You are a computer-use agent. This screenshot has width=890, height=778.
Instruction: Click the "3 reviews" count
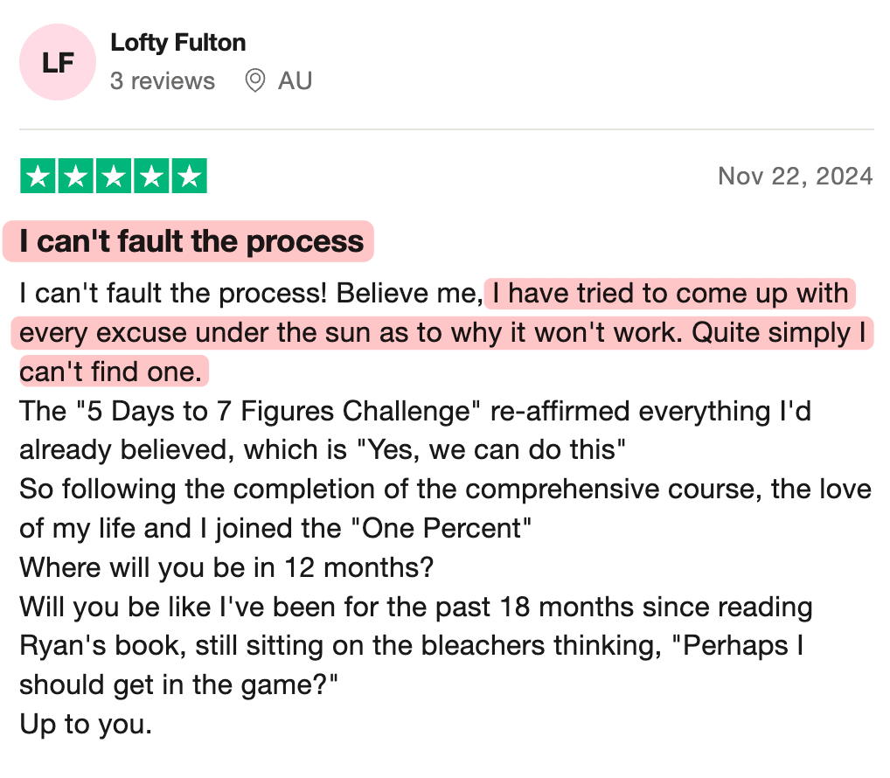162,81
